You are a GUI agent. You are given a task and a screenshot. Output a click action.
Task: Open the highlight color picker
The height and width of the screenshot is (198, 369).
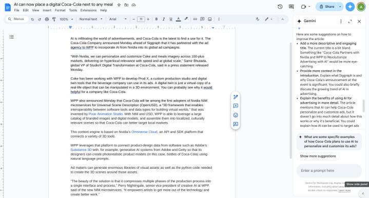(186, 19)
